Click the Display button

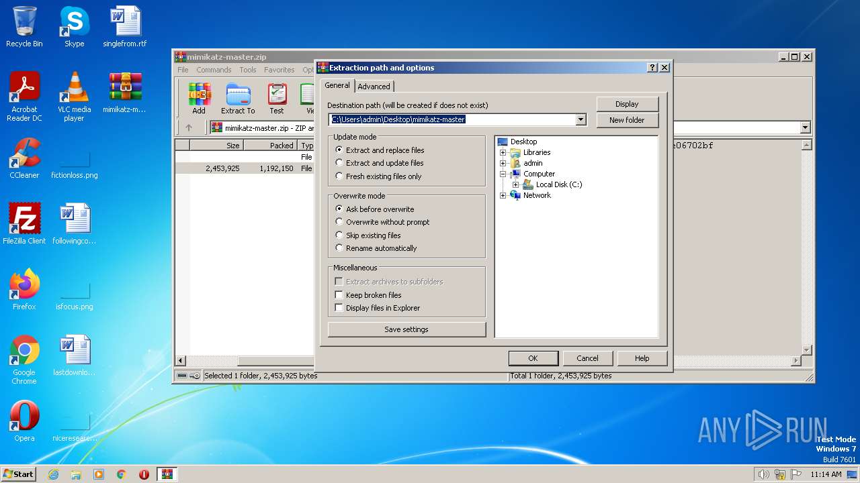click(627, 104)
